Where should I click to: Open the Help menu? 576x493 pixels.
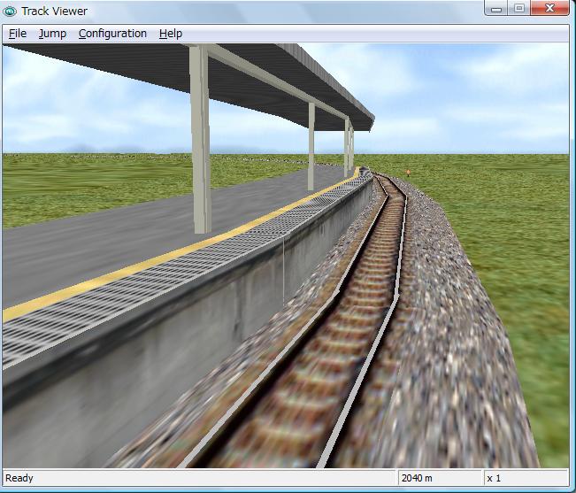[171, 34]
